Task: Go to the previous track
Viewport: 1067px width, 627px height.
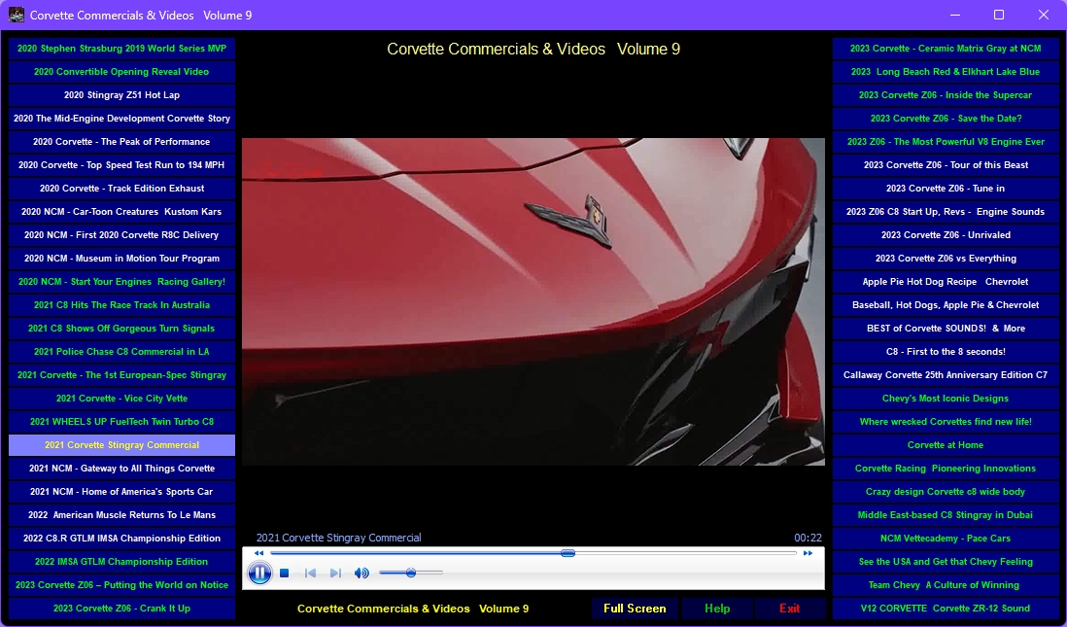Action: coord(310,574)
